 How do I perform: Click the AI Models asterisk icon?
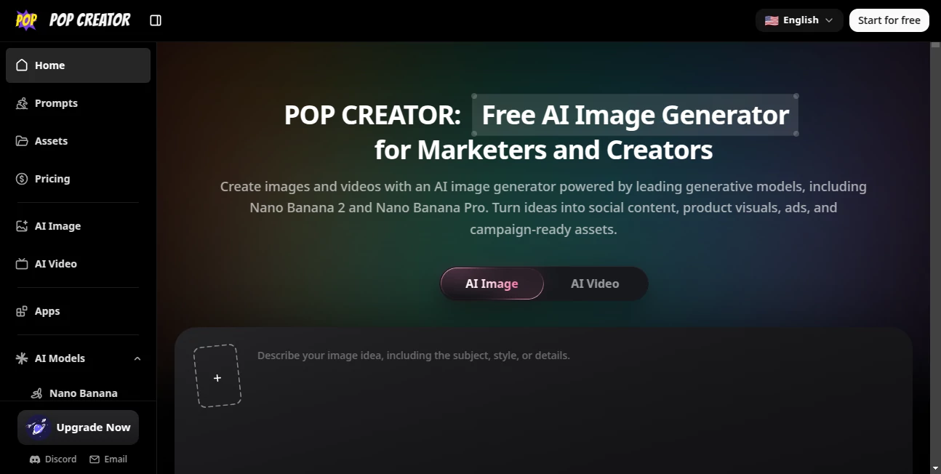pyautogui.click(x=22, y=358)
